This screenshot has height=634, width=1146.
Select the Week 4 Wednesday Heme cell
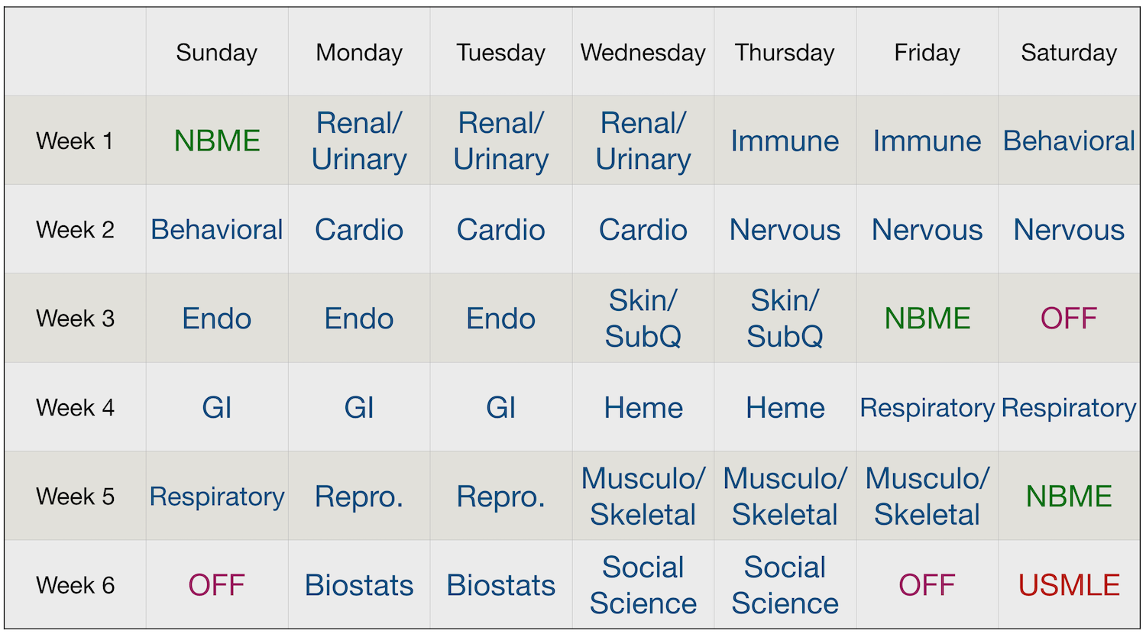pos(643,407)
